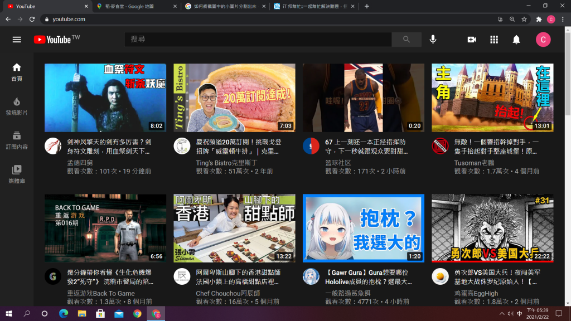Open channel link Chef Chouchou阿辰師
Image resolution: width=571 pixels, height=321 pixels.
(228, 293)
